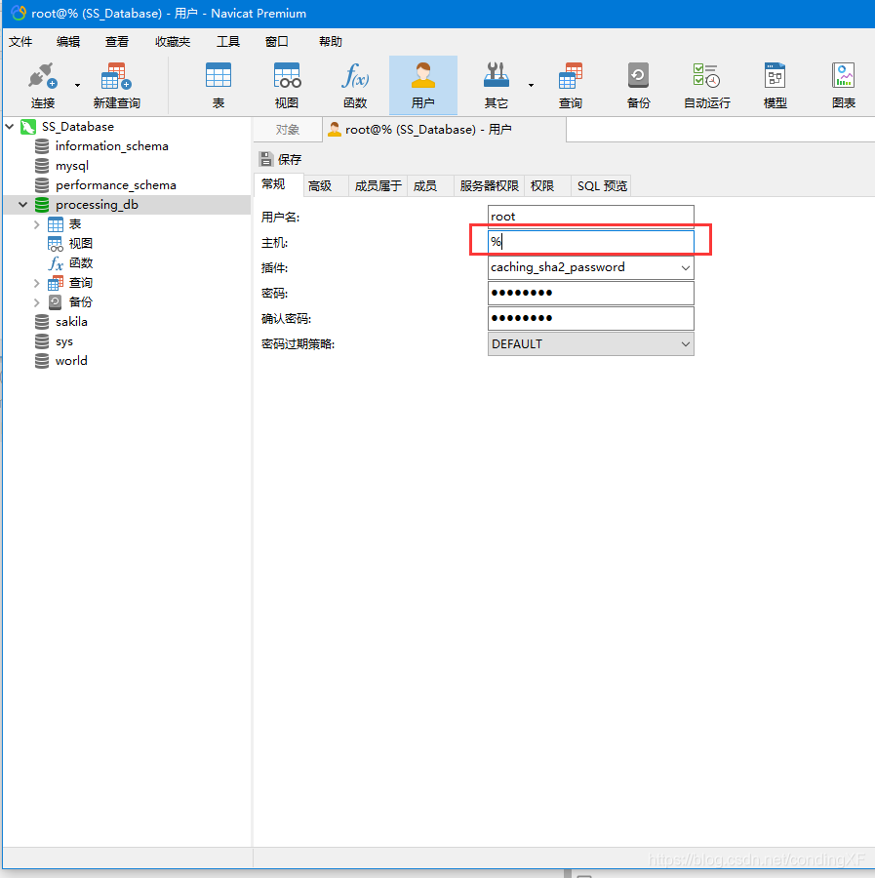Open the 工具 menu
This screenshot has width=875, height=878.
point(228,41)
